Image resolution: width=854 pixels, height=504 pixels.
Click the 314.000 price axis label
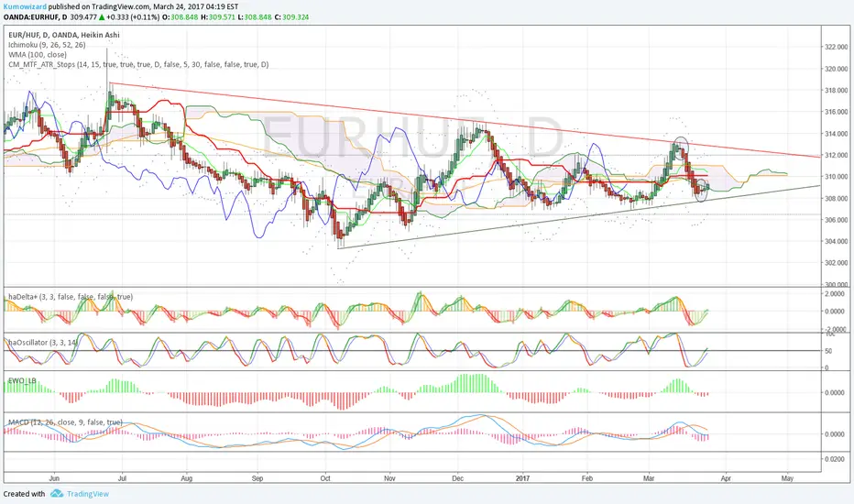(x=836, y=134)
